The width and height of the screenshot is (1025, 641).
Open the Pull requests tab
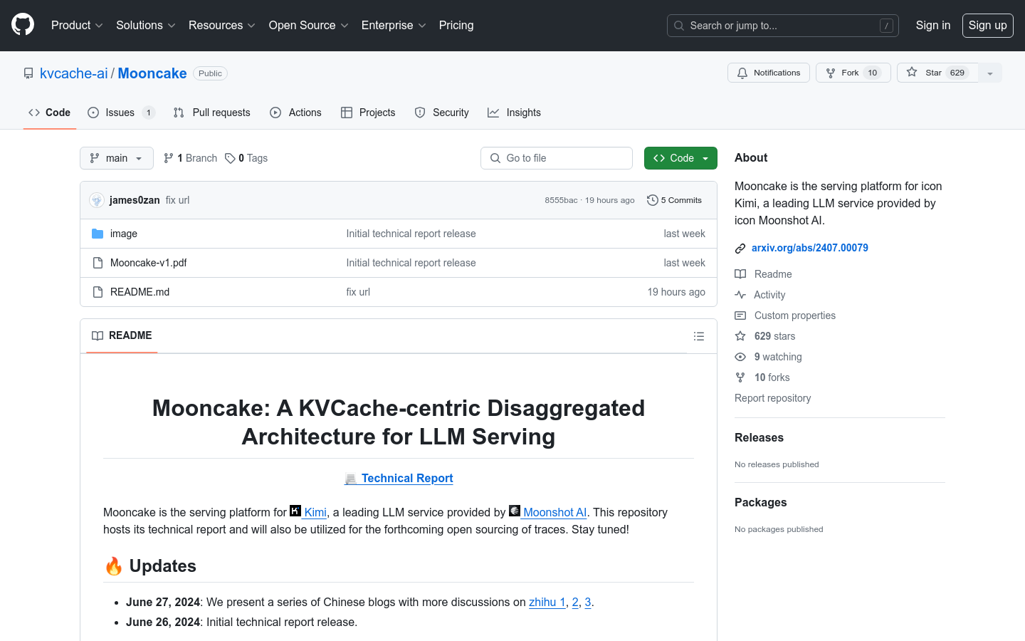pyautogui.click(x=212, y=113)
